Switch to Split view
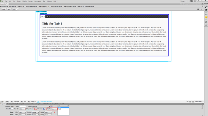208x116 pixels. (x=9, y=9)
